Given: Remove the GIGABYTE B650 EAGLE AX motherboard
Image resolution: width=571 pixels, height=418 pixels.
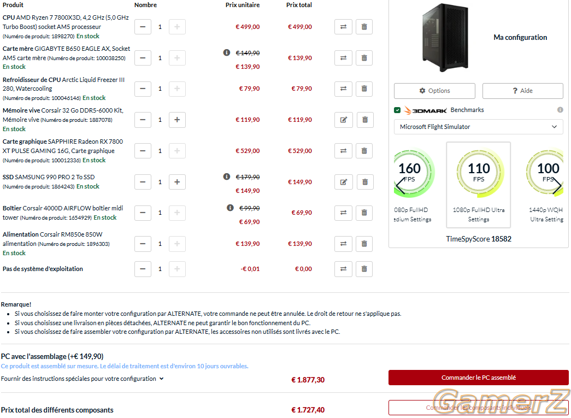Looking at the screenshot, I should click(x=364, y=58).
